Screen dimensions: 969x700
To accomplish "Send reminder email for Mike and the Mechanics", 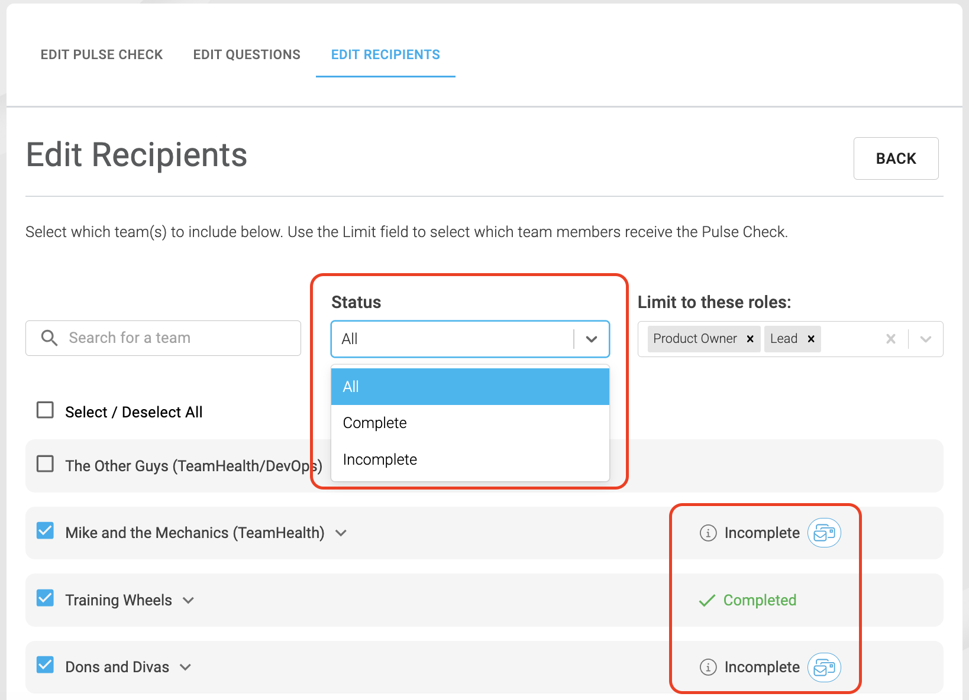I will point(824,533).
